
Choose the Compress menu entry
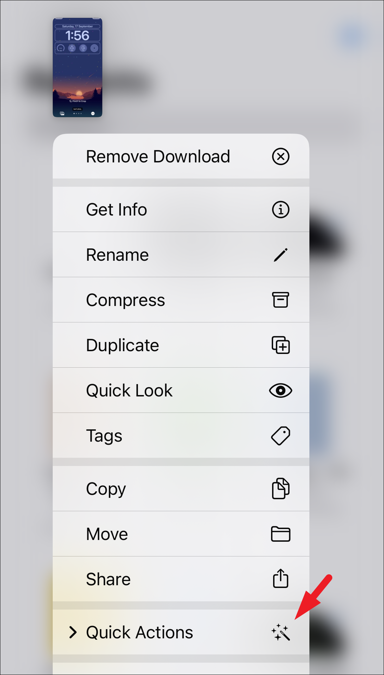181,300
